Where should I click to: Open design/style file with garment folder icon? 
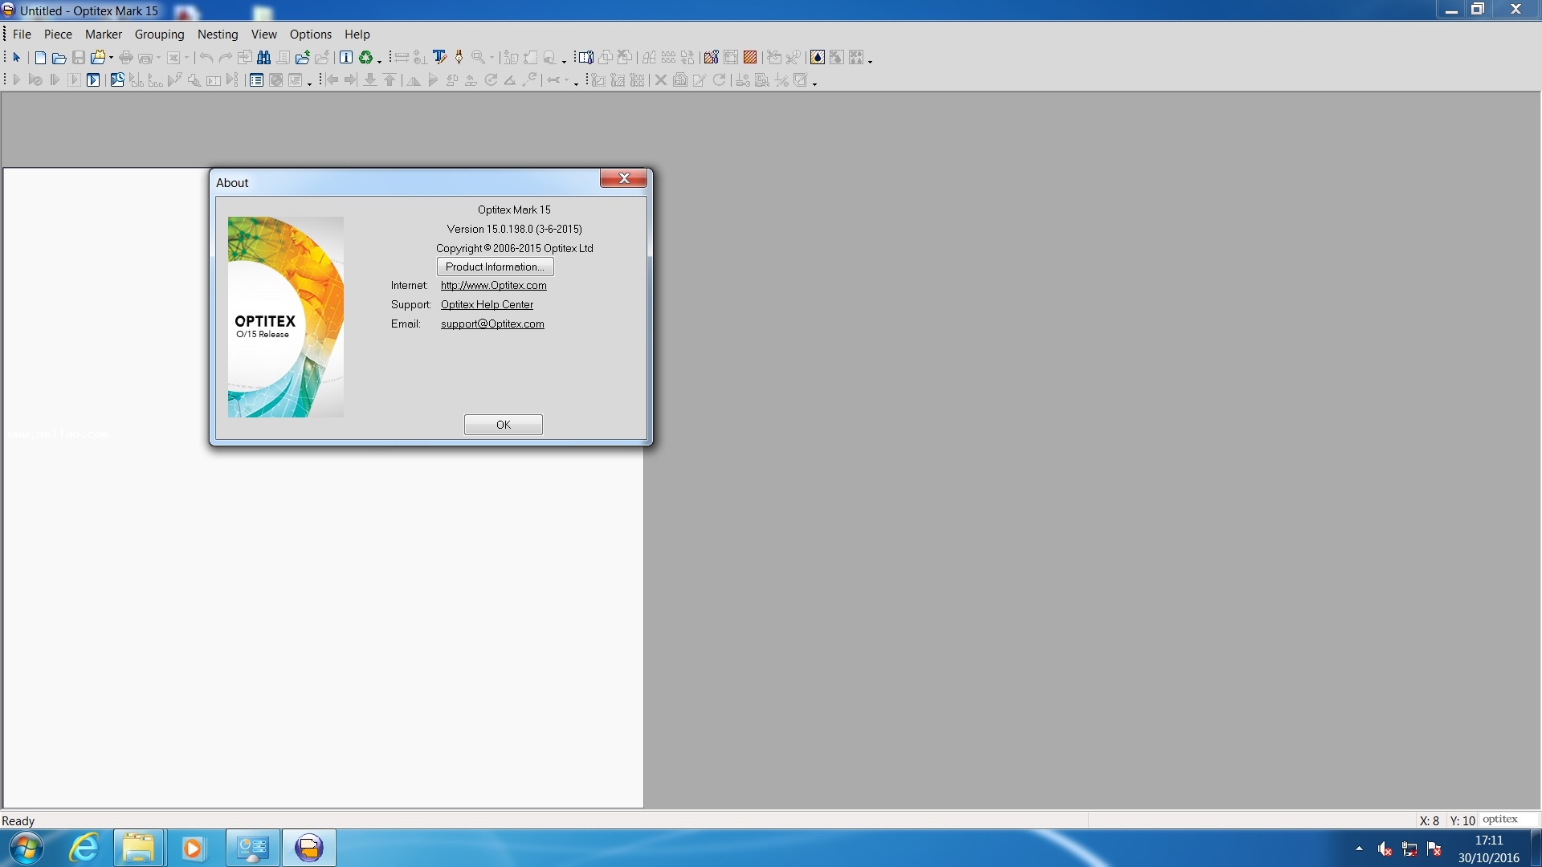click(99, 58)
